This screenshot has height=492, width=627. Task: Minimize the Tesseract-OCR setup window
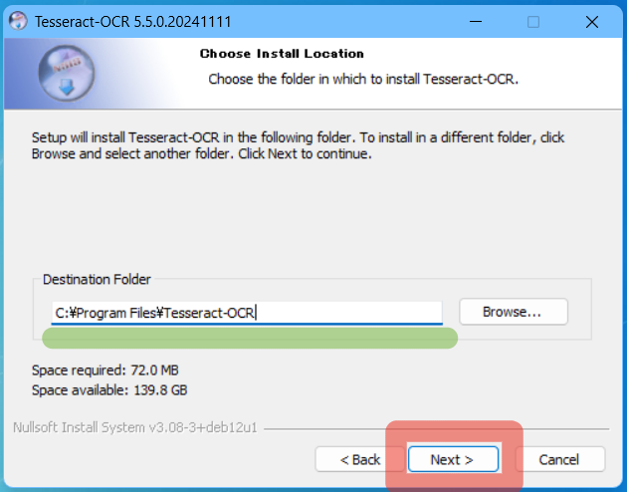pos(476,21)
